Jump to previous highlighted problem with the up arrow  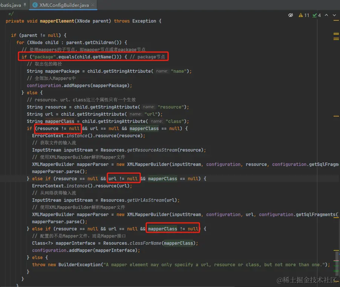[x=326, y=15]
